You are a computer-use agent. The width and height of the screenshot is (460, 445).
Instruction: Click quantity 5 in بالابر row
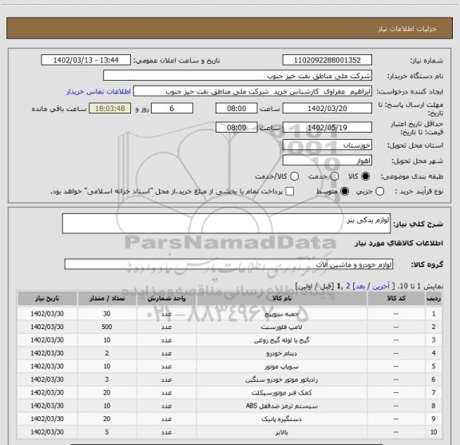click(x=107, y=432)
